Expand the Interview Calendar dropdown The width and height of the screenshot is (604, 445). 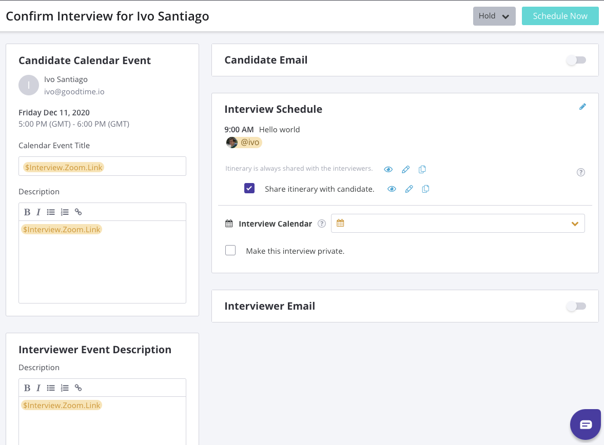click(575, 224)
